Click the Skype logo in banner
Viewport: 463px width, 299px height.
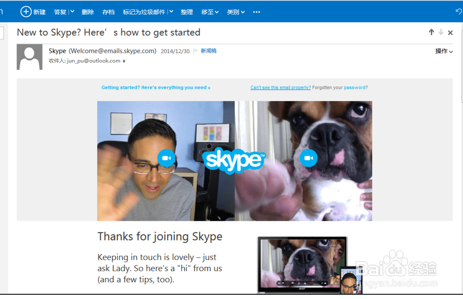235,160
